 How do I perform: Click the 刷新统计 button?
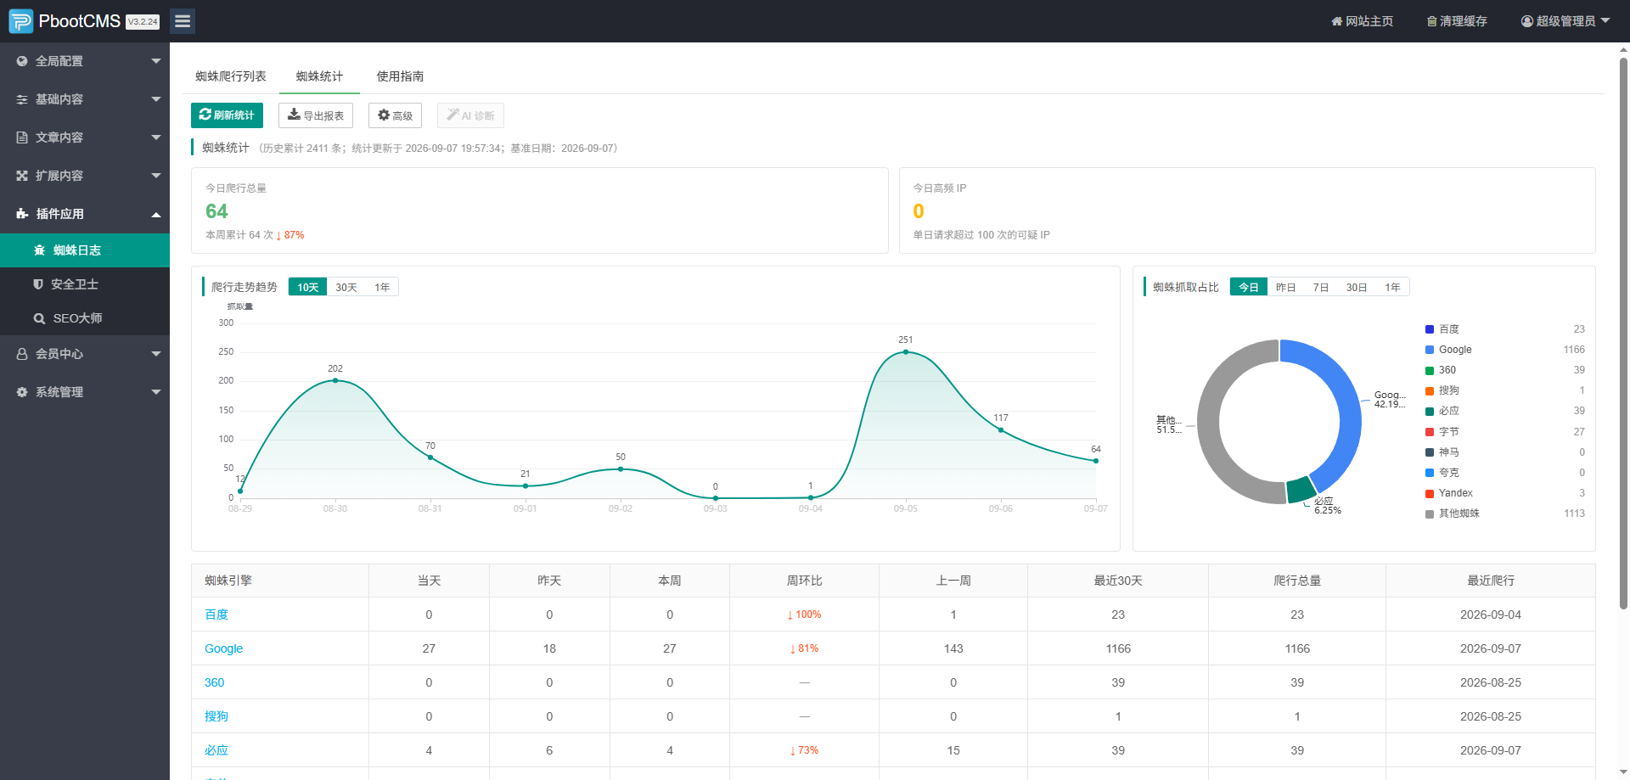pyautogui.click(x=227, y=115)
